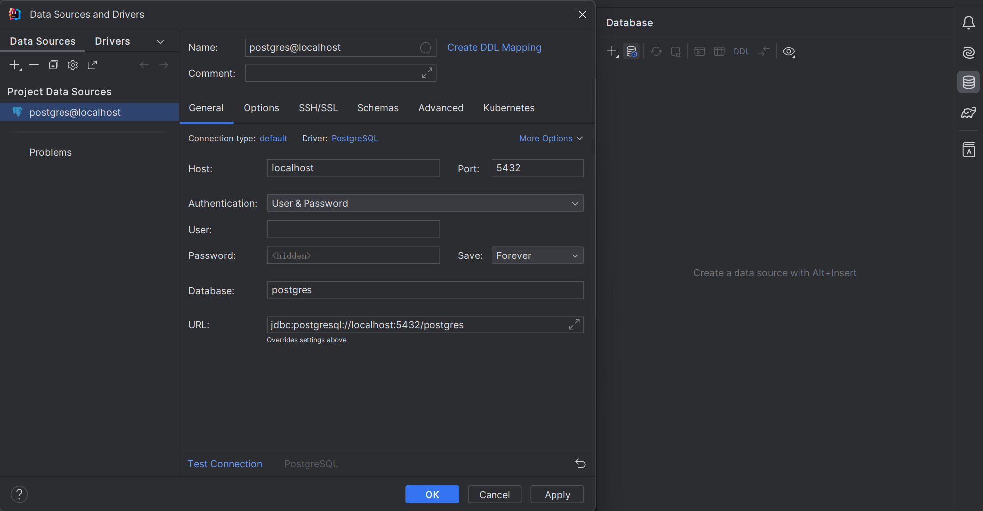Expand the Comment field with arrows icon
Screen dimensions: 983x511
(x=427, y=73)
